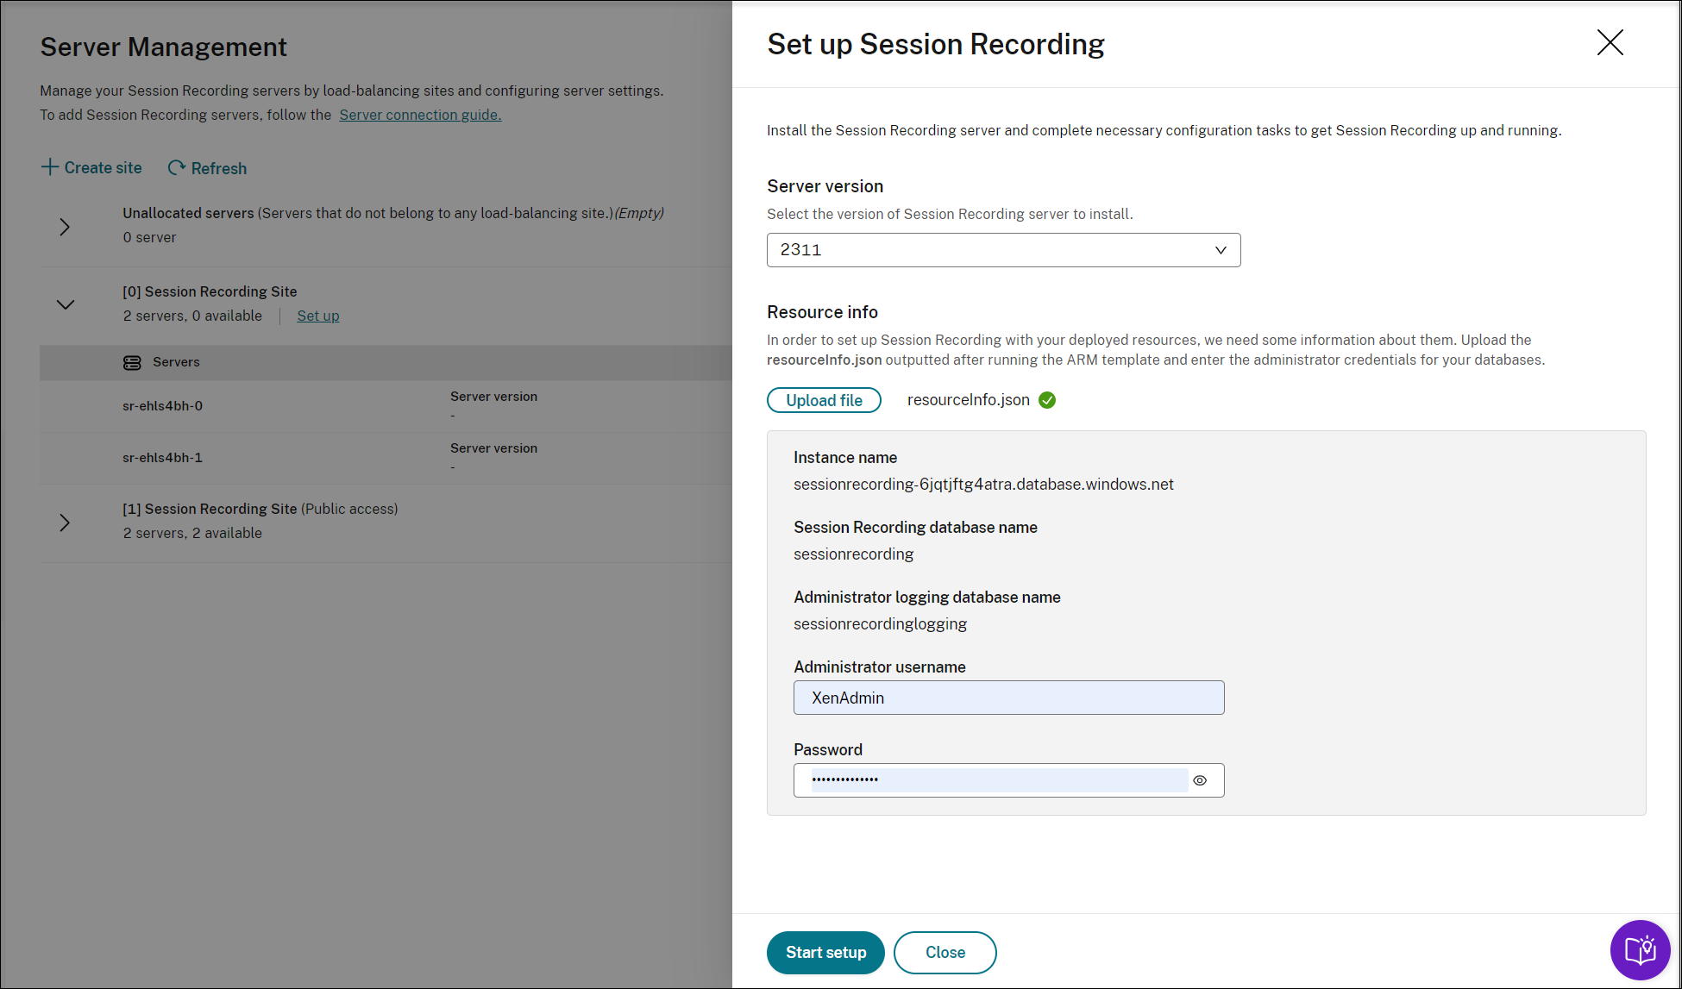Click the Start setup button
1682x989 pixels.
pyautogui.click(x=825, y=953)
